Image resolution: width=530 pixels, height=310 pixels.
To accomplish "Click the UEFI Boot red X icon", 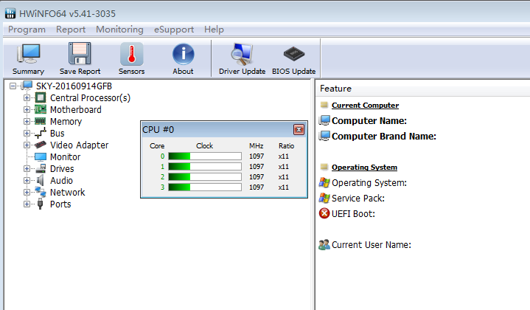I will pos(324,213).
